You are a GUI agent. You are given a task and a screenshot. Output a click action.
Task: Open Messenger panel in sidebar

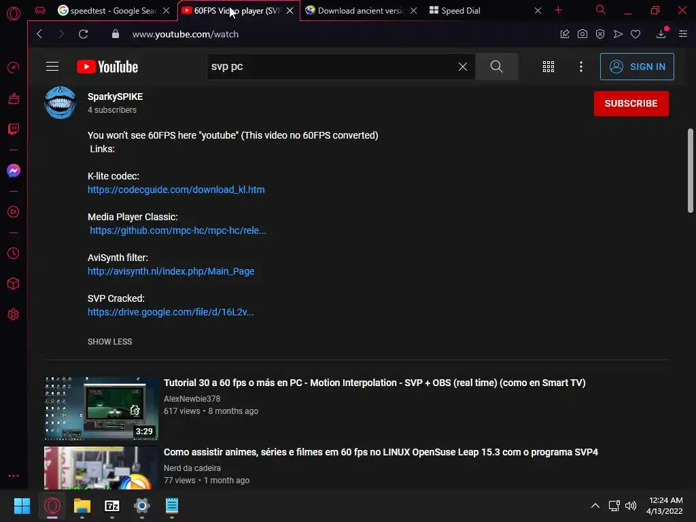point(14,171)
